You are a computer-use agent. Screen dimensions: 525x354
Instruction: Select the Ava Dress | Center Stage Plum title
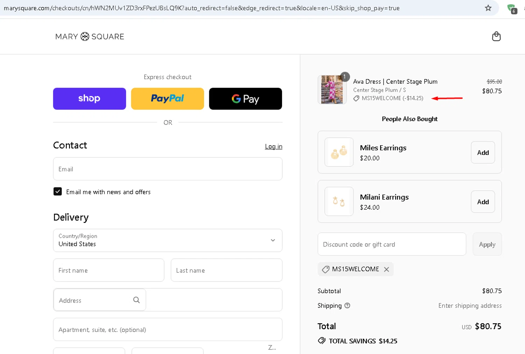tap(395, 82)
